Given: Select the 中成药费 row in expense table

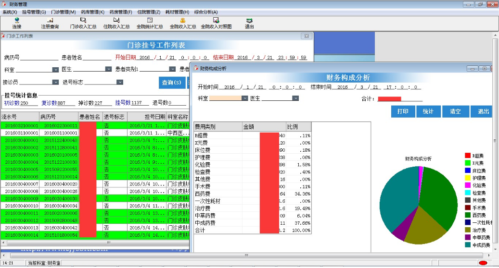Looking at the screenshot, I should [x=252, y=223].
